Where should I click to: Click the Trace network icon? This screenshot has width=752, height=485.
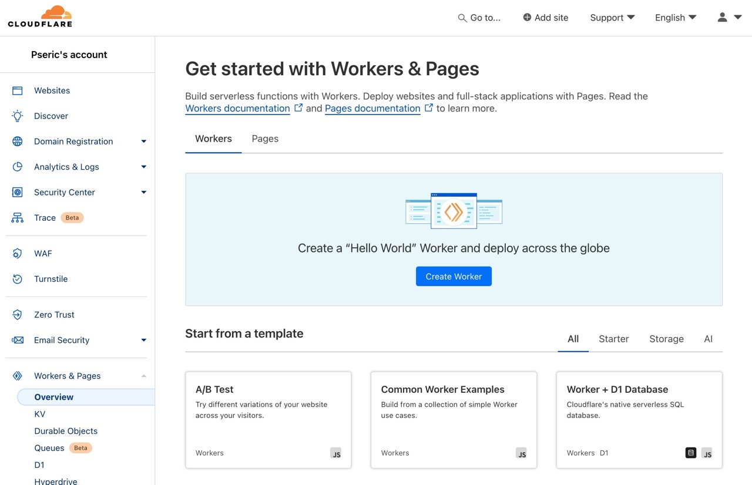pyautogui.click(x=18, y=218)
